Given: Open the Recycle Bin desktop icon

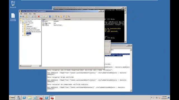Looking at the screenshot, I should (13, 4).
